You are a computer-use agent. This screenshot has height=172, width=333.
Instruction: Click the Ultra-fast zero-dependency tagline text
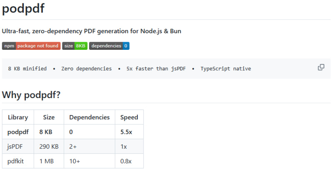91,31
